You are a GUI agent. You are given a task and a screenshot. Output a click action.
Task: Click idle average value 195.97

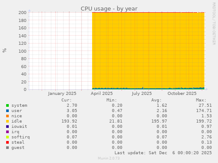tap(159, 121)
